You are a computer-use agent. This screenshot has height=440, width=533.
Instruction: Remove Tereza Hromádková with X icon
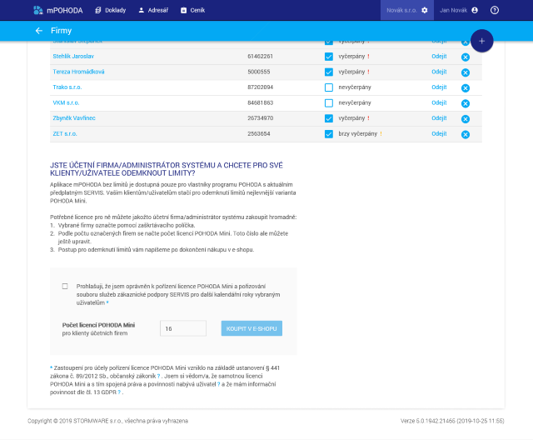pyautogui.click(x=466, y=72)
